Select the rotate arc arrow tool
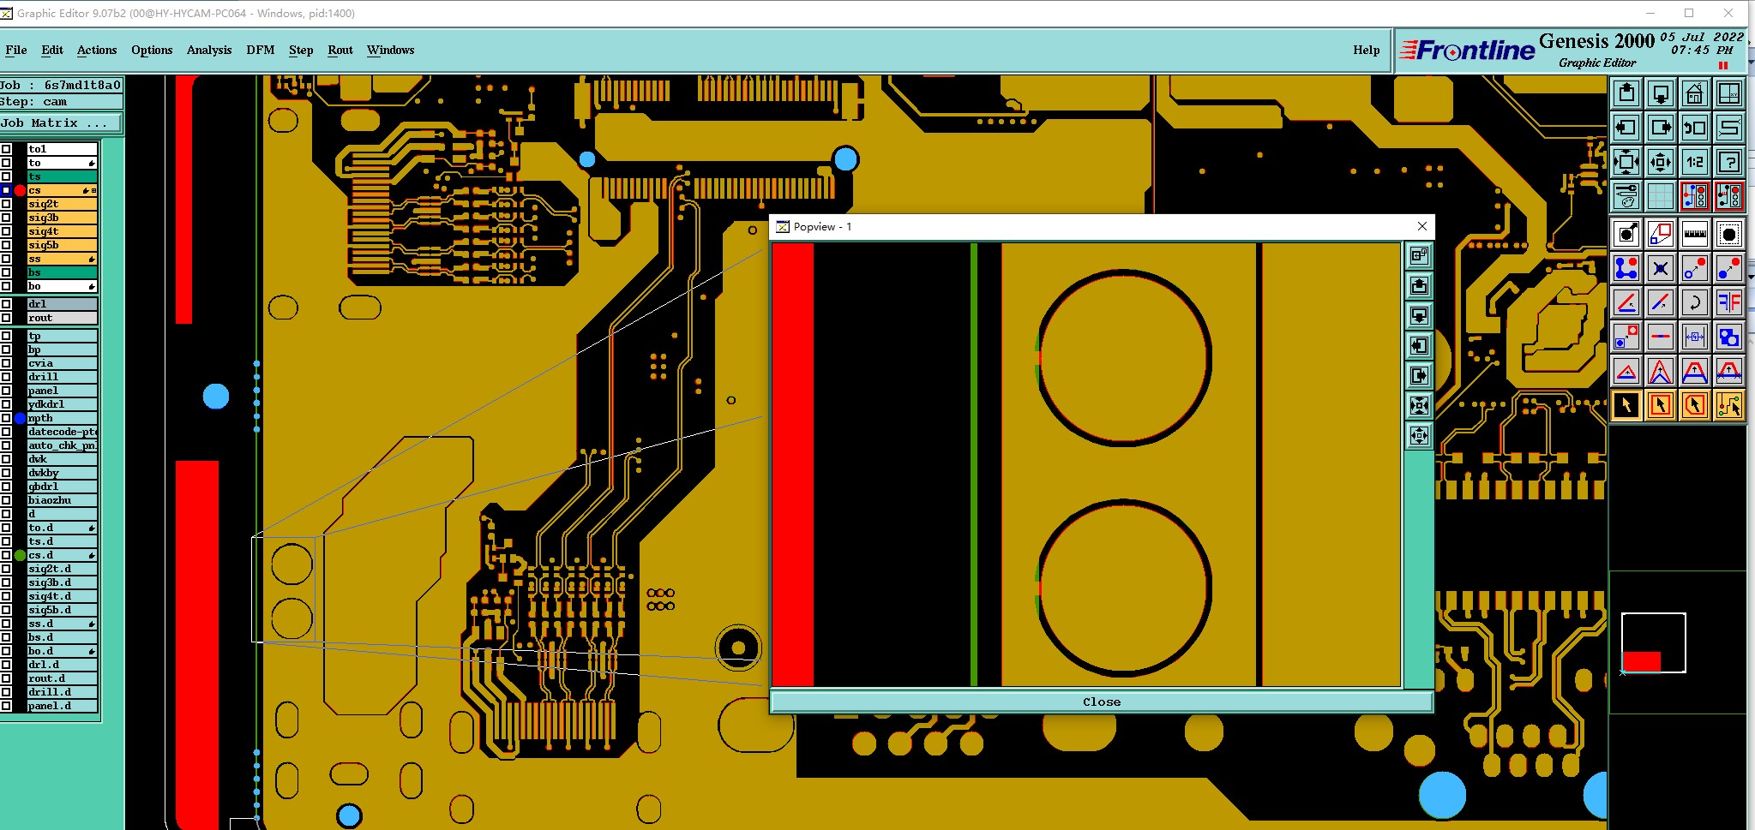Image resolution: width=1755 pixels, height=830 pixels. [x=1695, y=302]
